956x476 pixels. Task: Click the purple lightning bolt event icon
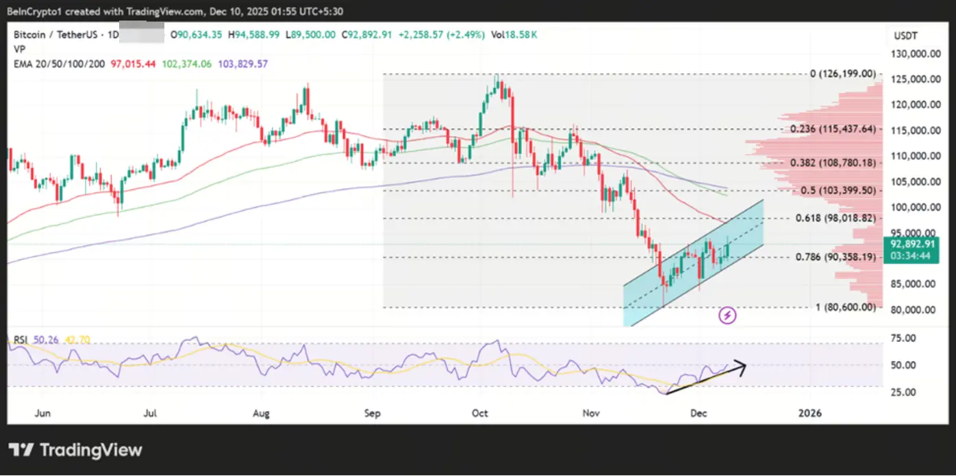727,315
